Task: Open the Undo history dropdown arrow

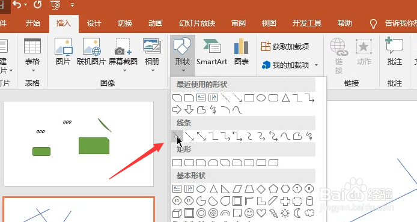Action: [x=25, y=5]
